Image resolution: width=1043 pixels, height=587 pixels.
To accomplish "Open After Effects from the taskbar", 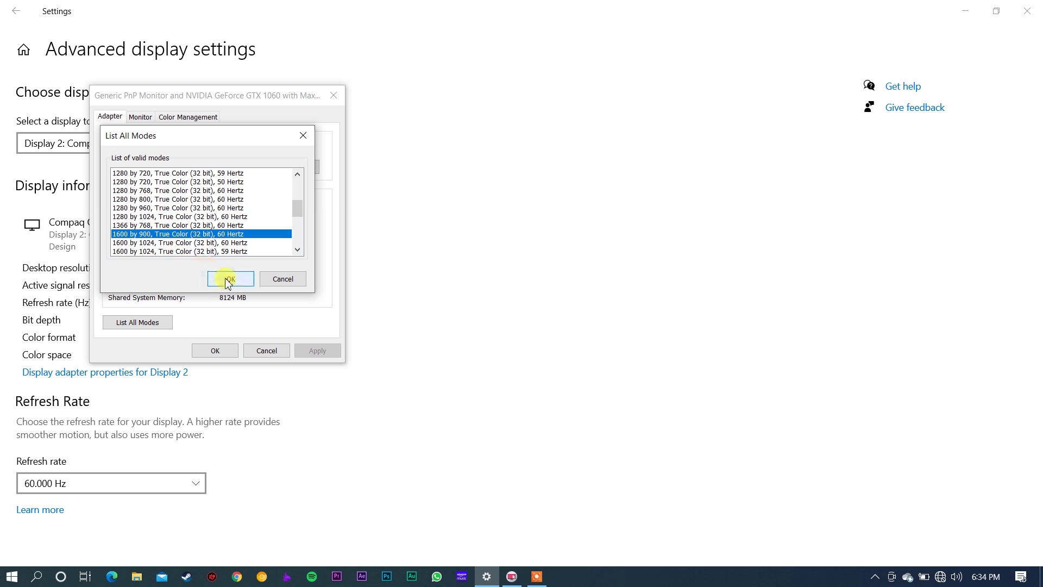I will [x=361, y=576].
